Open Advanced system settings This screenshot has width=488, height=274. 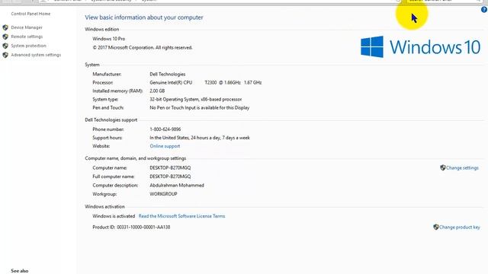(x=36, y=55)
